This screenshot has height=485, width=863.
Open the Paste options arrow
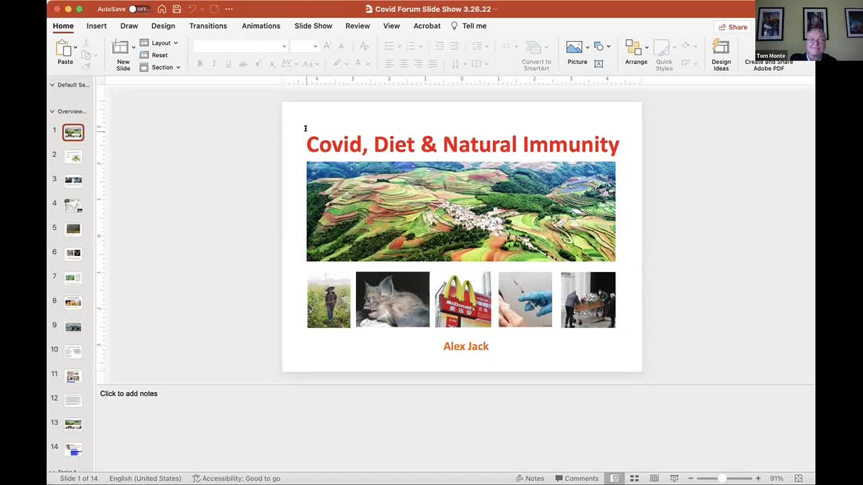pos(76,48)
